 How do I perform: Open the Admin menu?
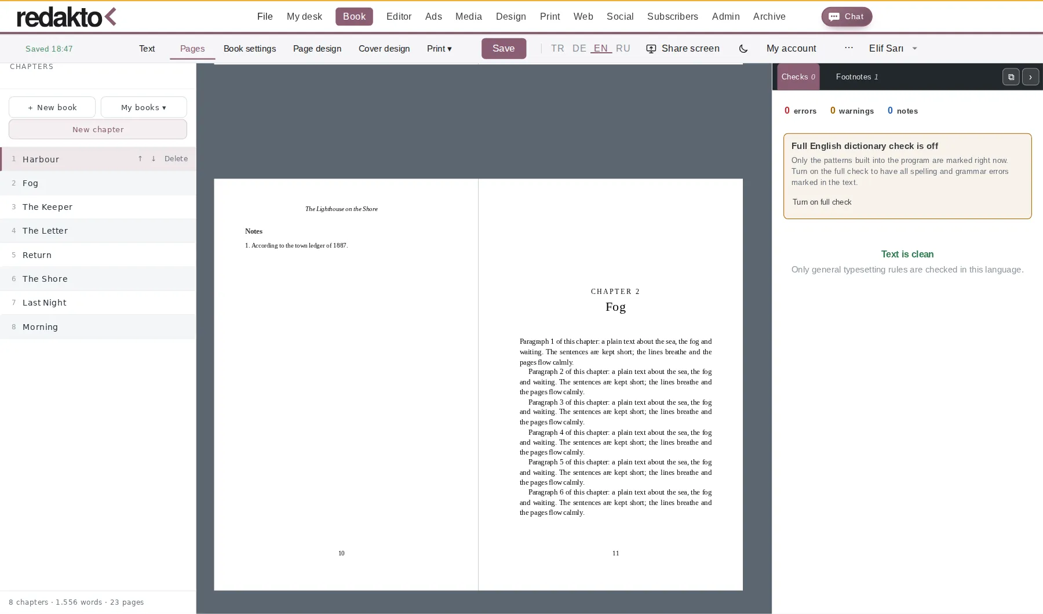(x=725, y=17)
